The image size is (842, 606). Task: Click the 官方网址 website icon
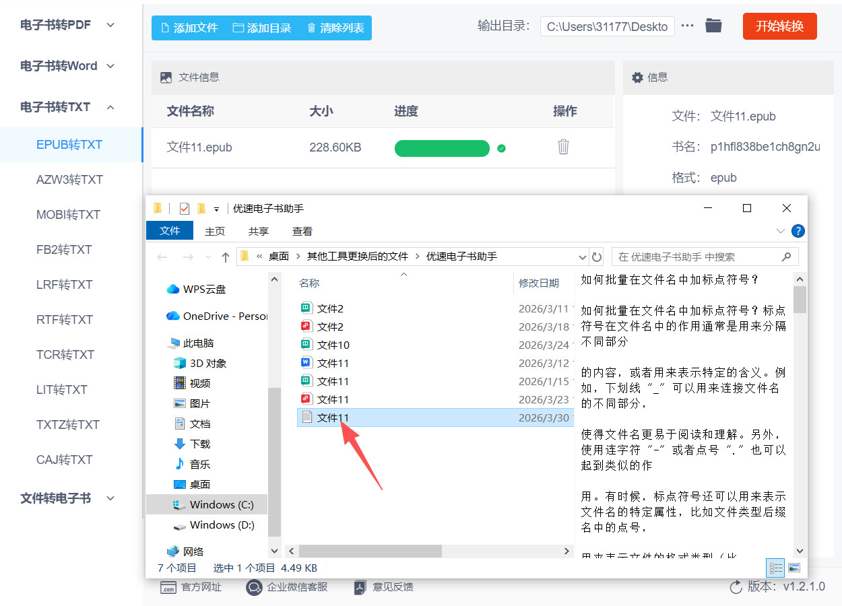click(168, 587)
